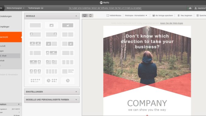Expand Modelle und personalisierte Farben section
The height and width of the screenshot is (116, 206).
pos(52,100)
